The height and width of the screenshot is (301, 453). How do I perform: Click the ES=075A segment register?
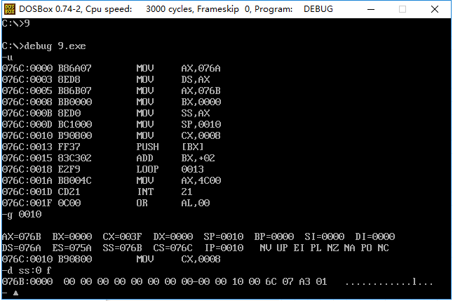point(72,248)
